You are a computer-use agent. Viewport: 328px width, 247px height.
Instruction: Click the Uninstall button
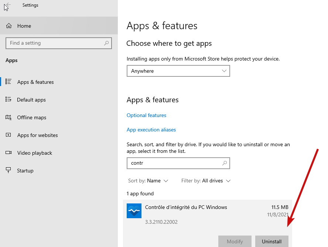[272, 241]
